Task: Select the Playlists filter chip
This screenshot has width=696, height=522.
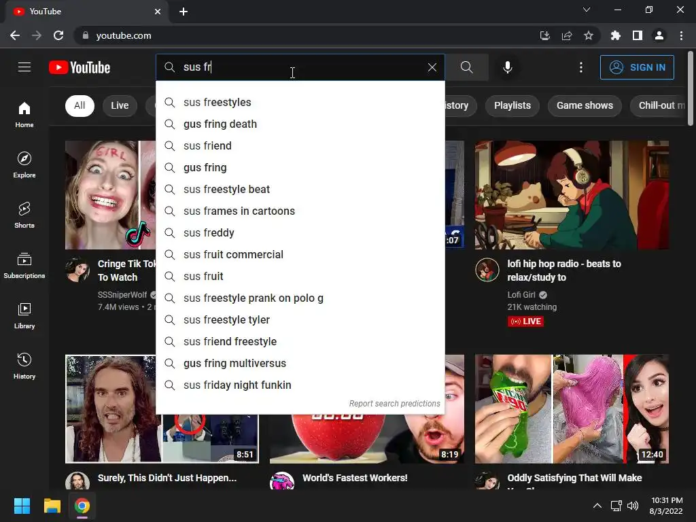Action: click(x=512, y=105)
